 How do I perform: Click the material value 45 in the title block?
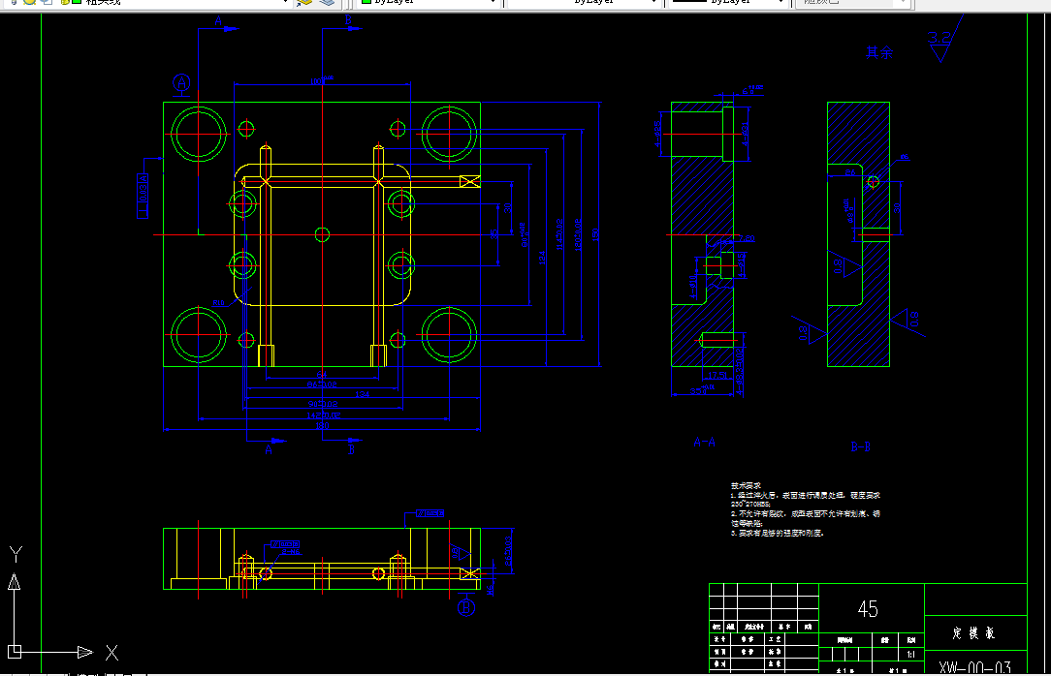(x=868, y=609)
